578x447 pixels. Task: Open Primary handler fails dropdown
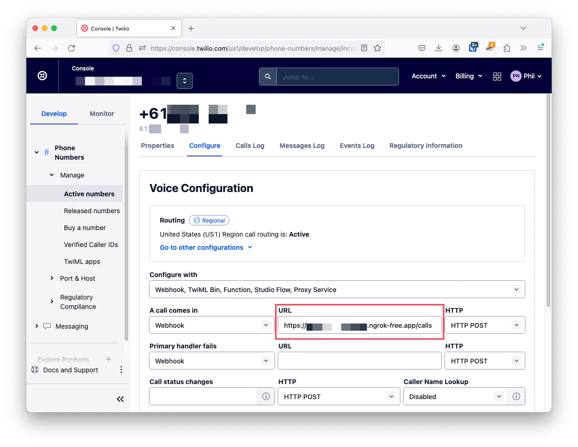(211, 361)
